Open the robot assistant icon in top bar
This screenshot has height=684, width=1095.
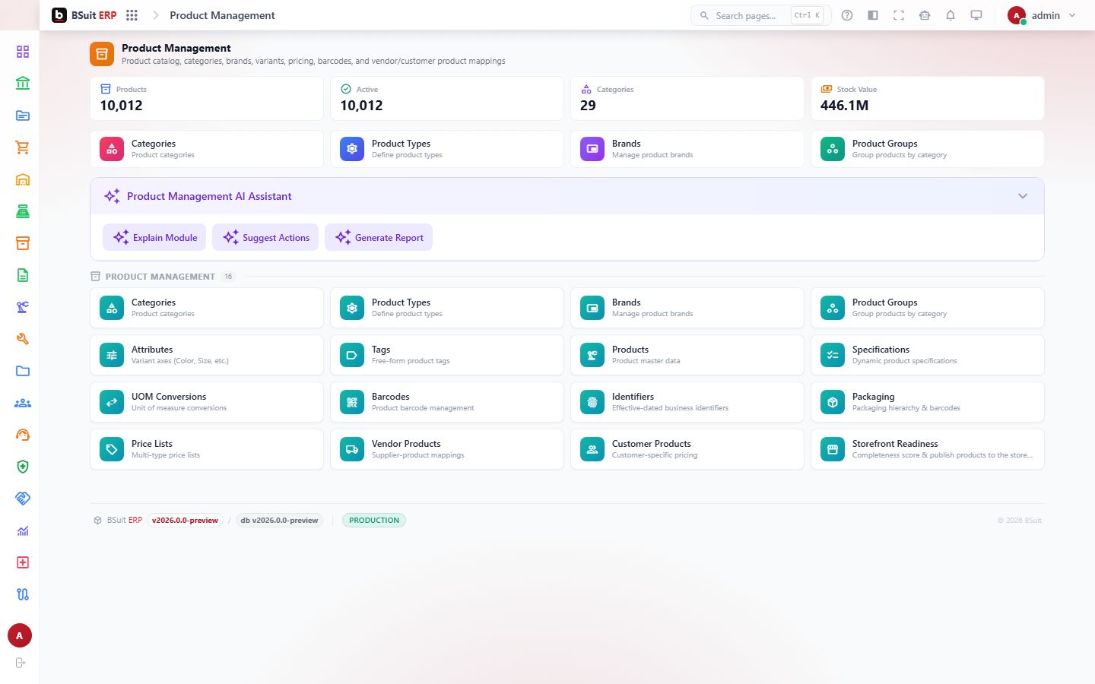(x=925, y=15)
